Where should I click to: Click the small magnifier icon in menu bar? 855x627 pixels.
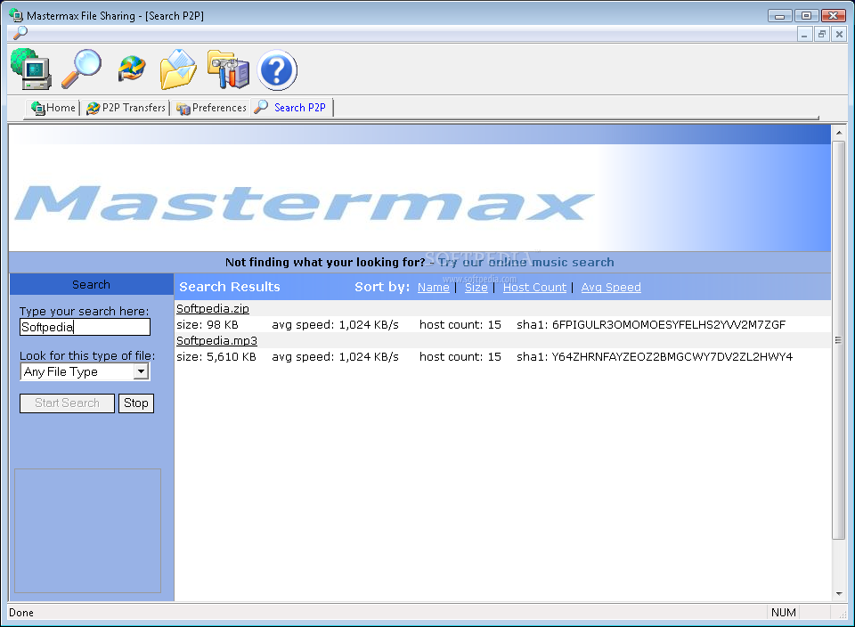(20, 33)
